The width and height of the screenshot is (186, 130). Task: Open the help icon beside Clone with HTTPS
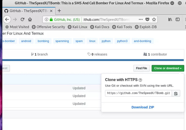pos(140,80)
